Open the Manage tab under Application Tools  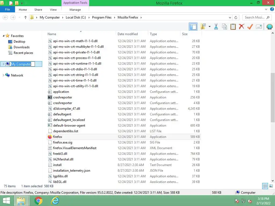pos(75,10)
